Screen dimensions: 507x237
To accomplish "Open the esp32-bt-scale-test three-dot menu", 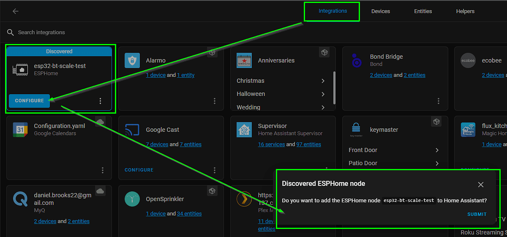I will point(100,101).
